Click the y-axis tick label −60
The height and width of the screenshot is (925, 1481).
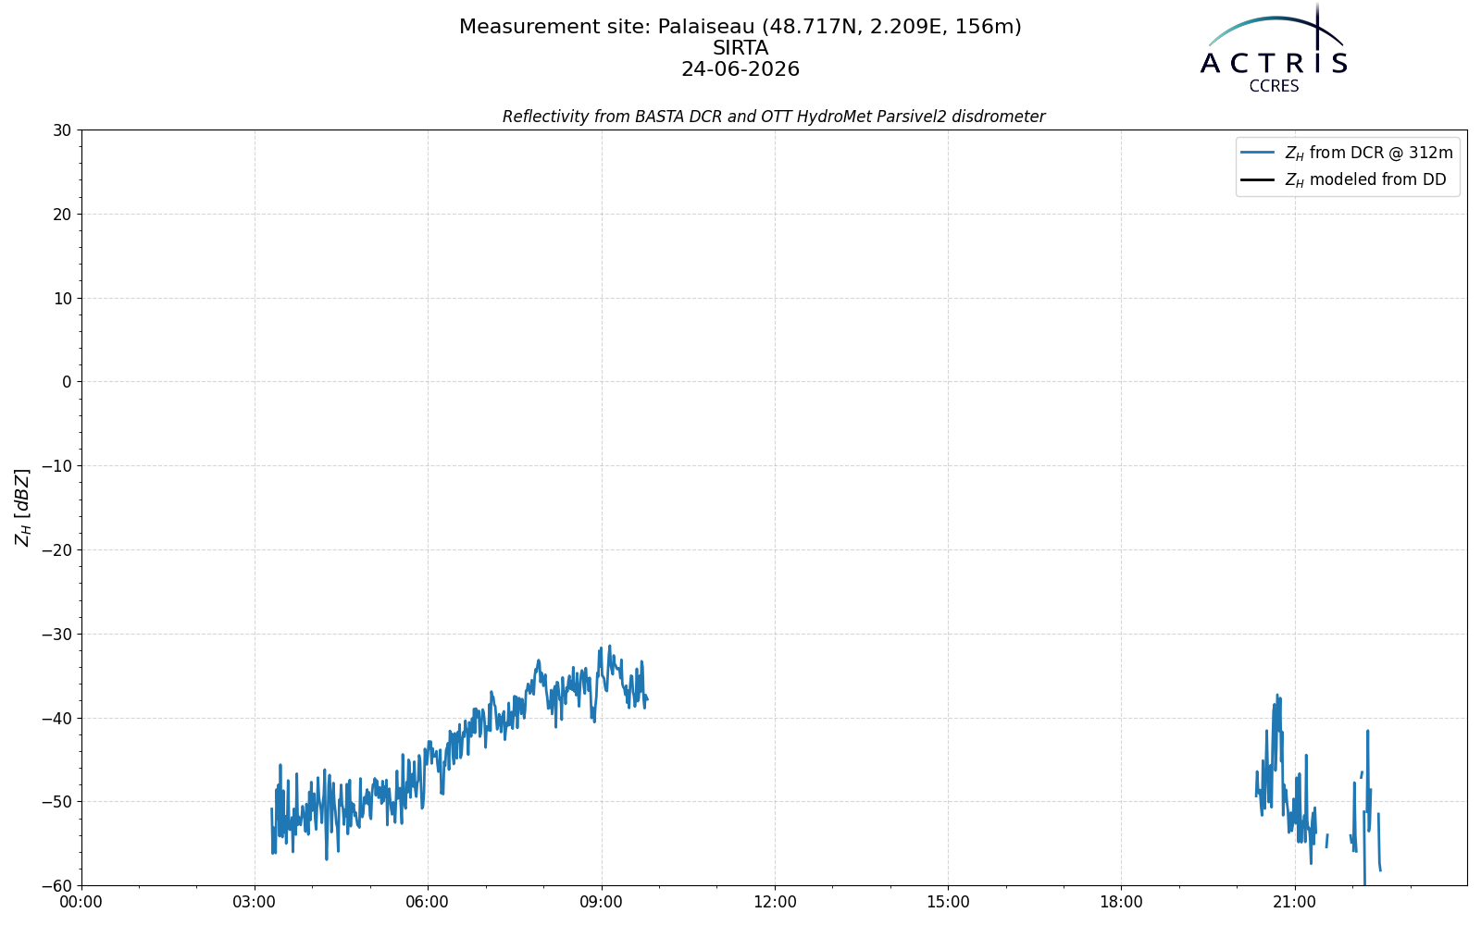point(56,886)
